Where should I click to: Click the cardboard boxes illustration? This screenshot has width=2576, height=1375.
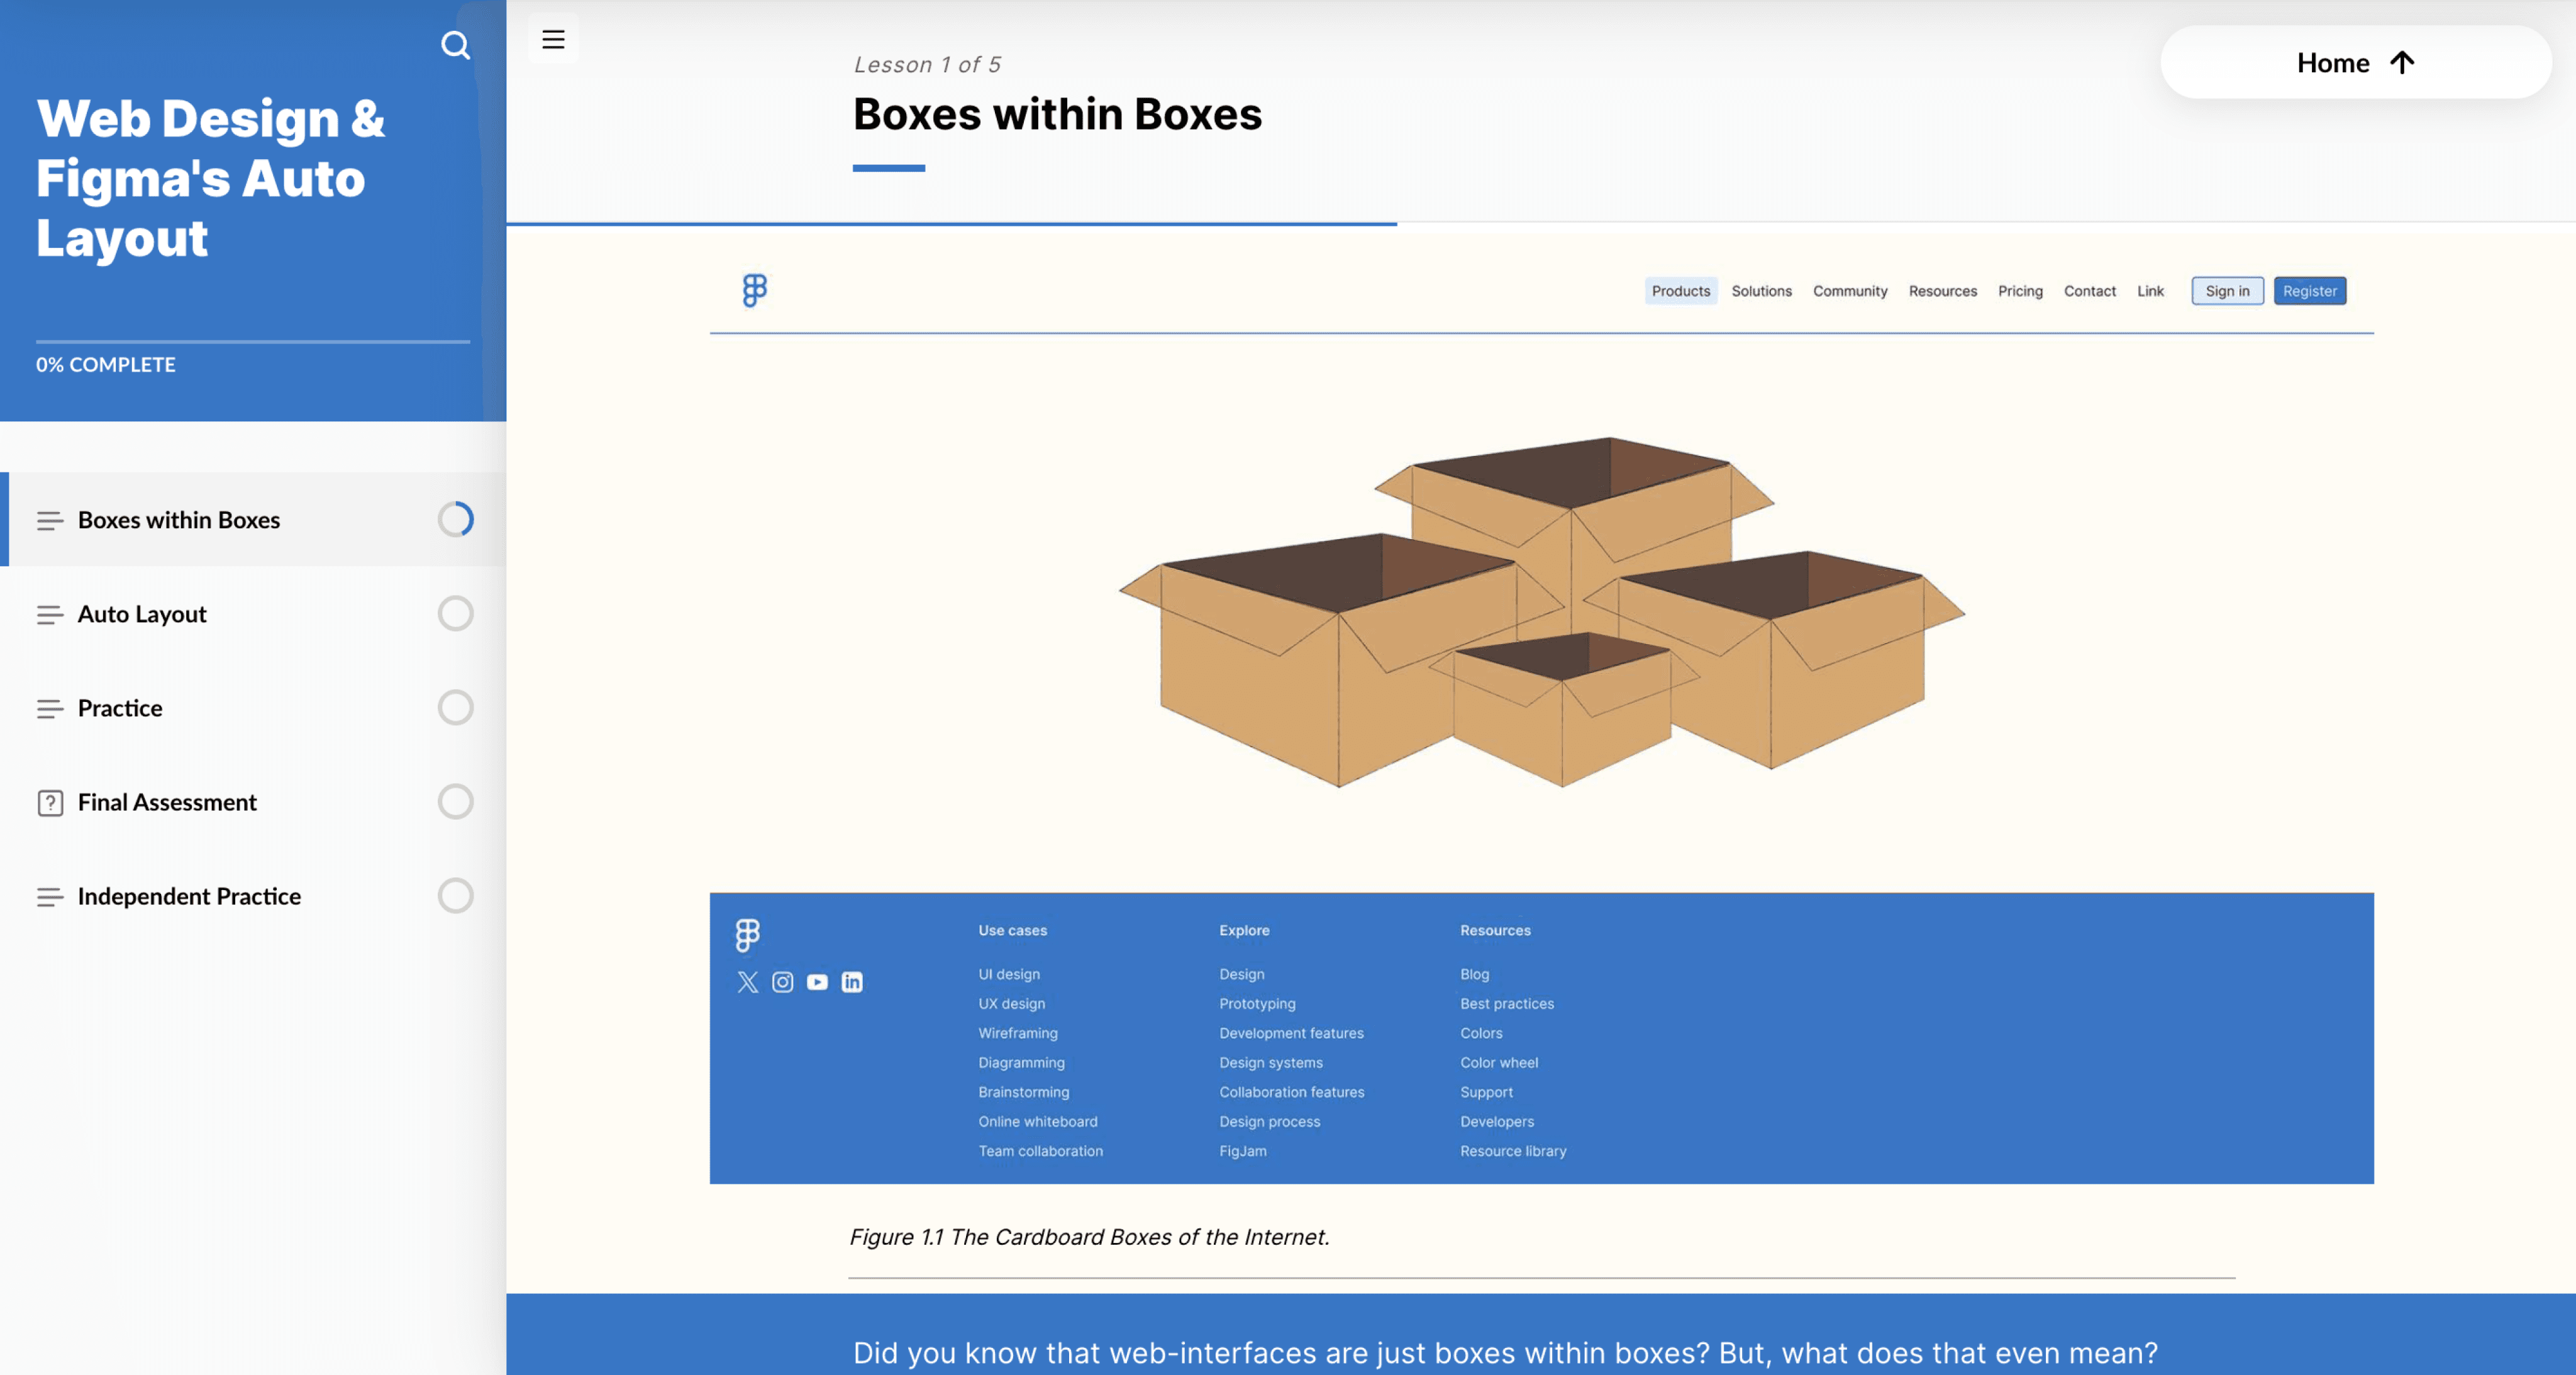point(1540,610)
